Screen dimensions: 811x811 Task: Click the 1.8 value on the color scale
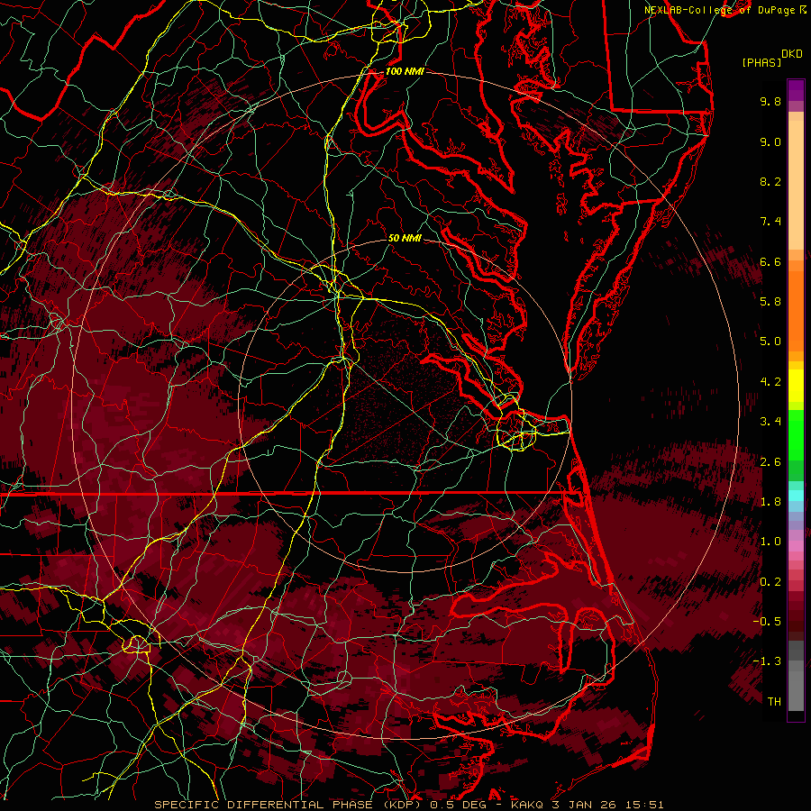pyautogui.click(x=770, y=502)
